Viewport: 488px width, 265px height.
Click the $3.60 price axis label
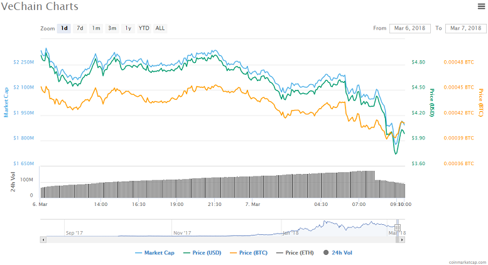point(418,164)
